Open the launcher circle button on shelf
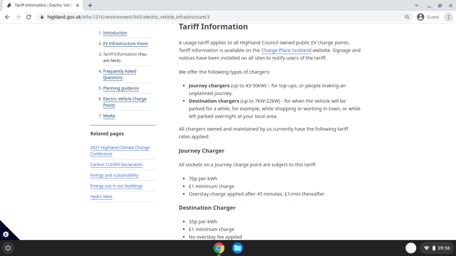This screenshot has height=256, width=456. tap(8, 248)
